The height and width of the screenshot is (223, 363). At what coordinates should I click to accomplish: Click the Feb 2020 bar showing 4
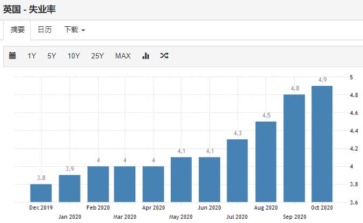[x=98, y=184]
